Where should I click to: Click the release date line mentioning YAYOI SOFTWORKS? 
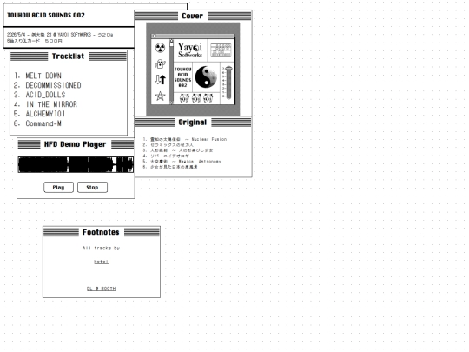pyautogui.click(x=60, y=35)
